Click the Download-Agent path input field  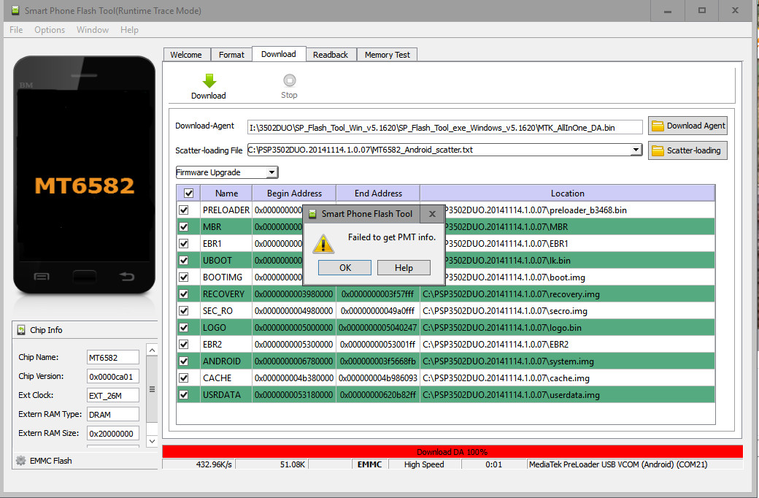pos(445,127)
